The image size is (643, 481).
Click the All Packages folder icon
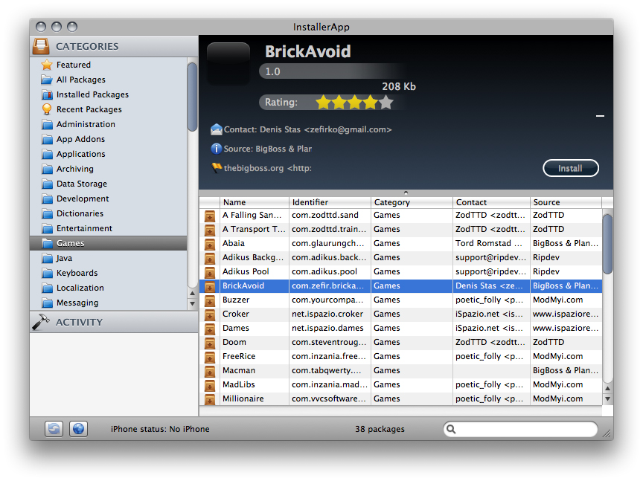[47, 80]
